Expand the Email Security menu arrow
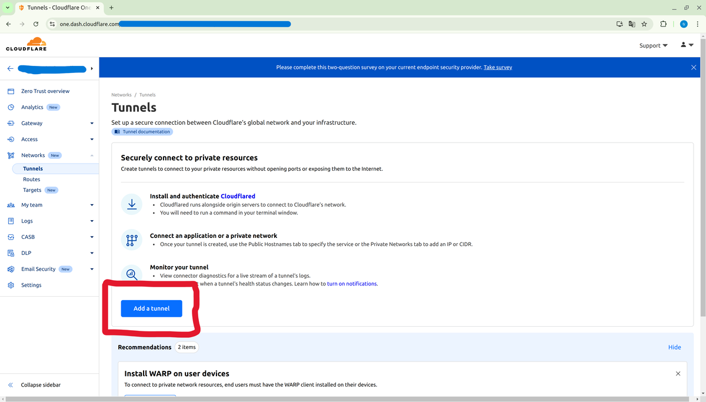706x402 pixels. click(x=92, y=269)
